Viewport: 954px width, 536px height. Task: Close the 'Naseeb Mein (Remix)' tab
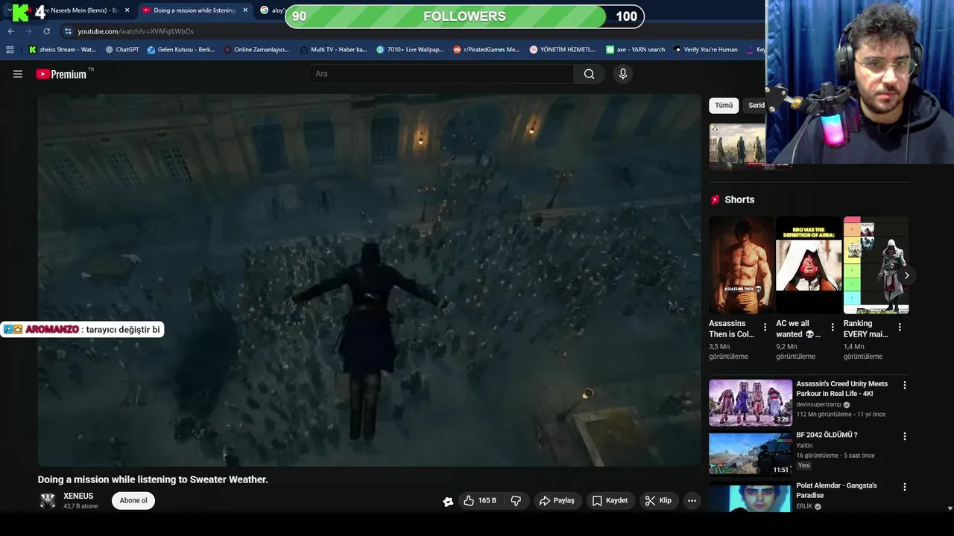click(127, 10)
